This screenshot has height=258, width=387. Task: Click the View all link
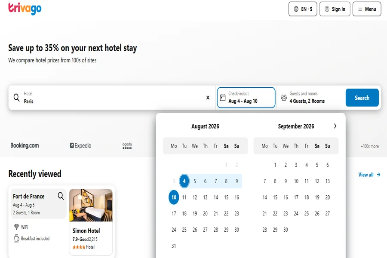click(369, 175)
